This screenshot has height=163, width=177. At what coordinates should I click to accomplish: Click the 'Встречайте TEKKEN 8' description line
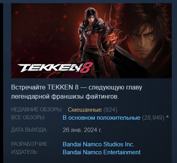pos(77,87)
